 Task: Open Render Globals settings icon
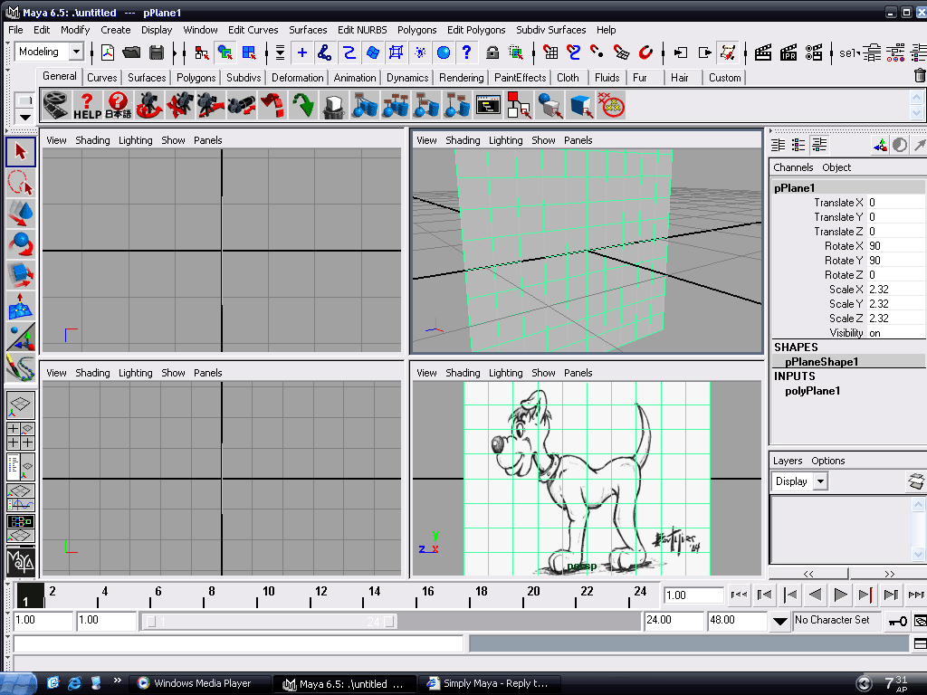(x=814, y=52)
